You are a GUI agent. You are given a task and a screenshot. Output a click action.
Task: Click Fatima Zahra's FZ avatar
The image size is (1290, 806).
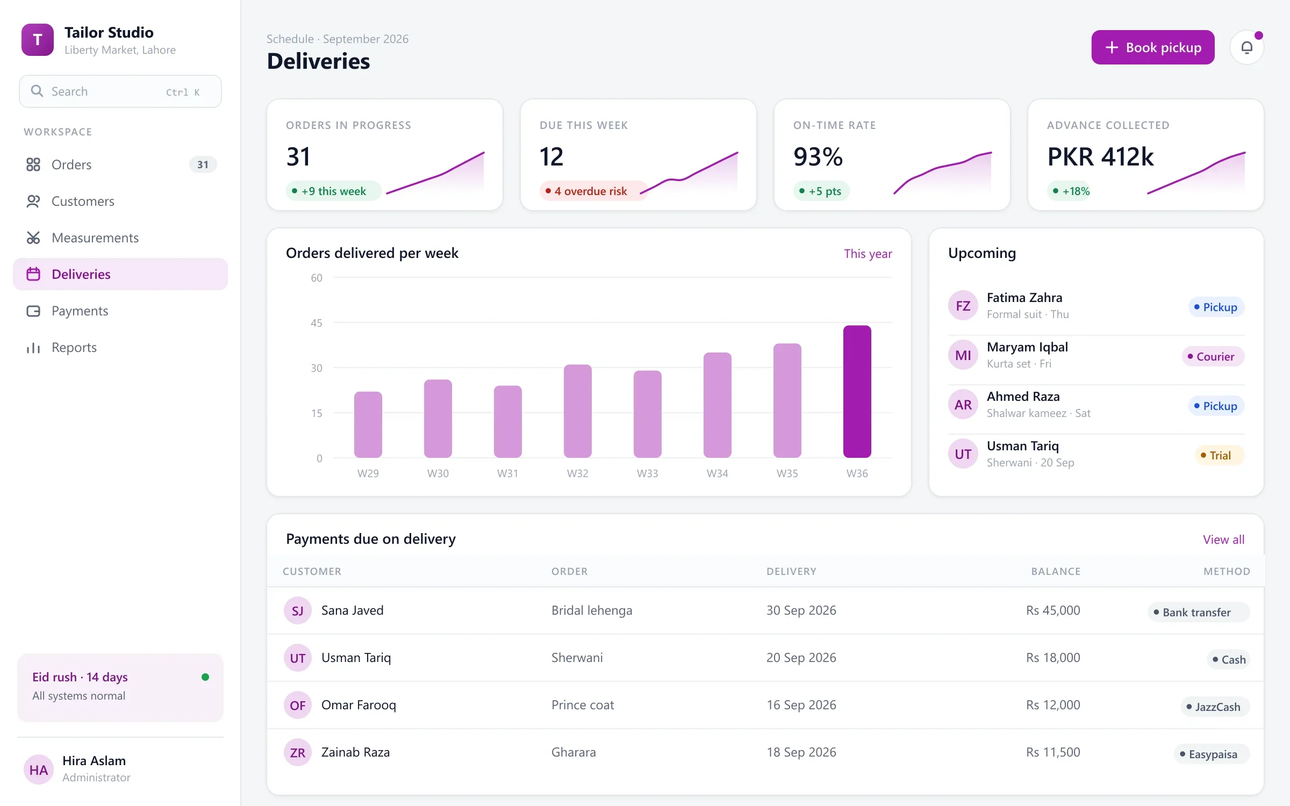[963, 306]
